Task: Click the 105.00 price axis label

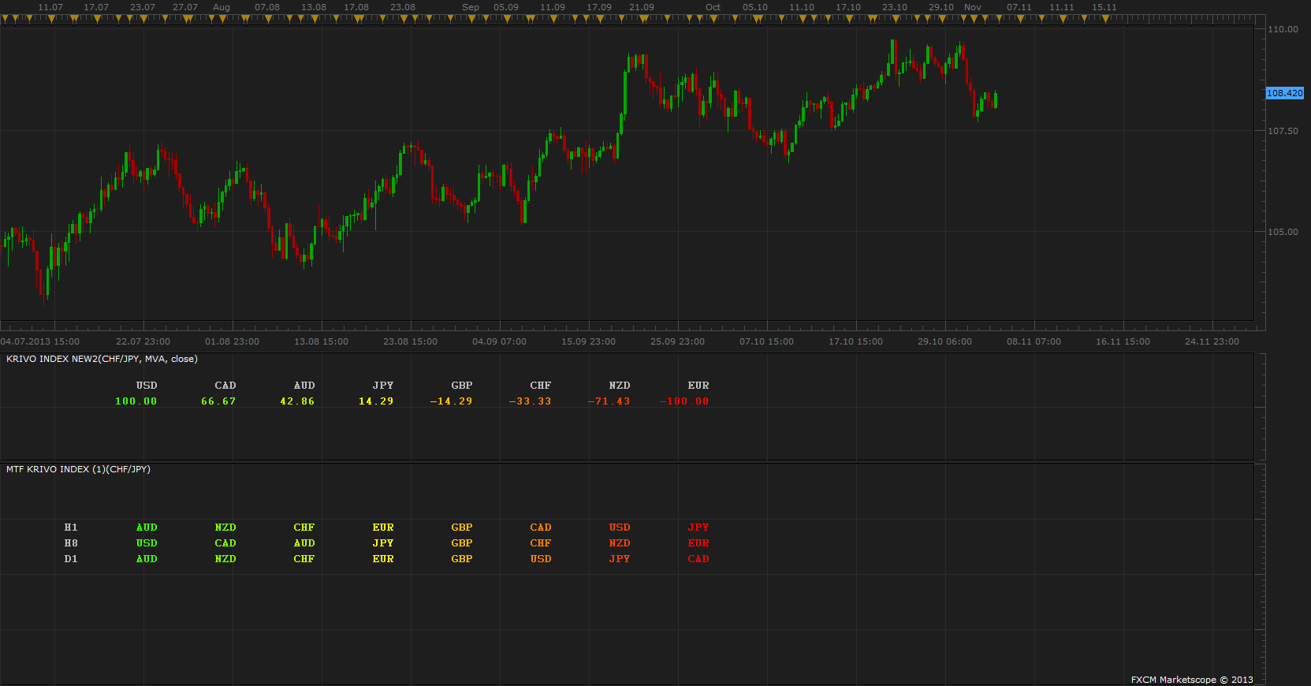Action: (x=1283, y=232)
